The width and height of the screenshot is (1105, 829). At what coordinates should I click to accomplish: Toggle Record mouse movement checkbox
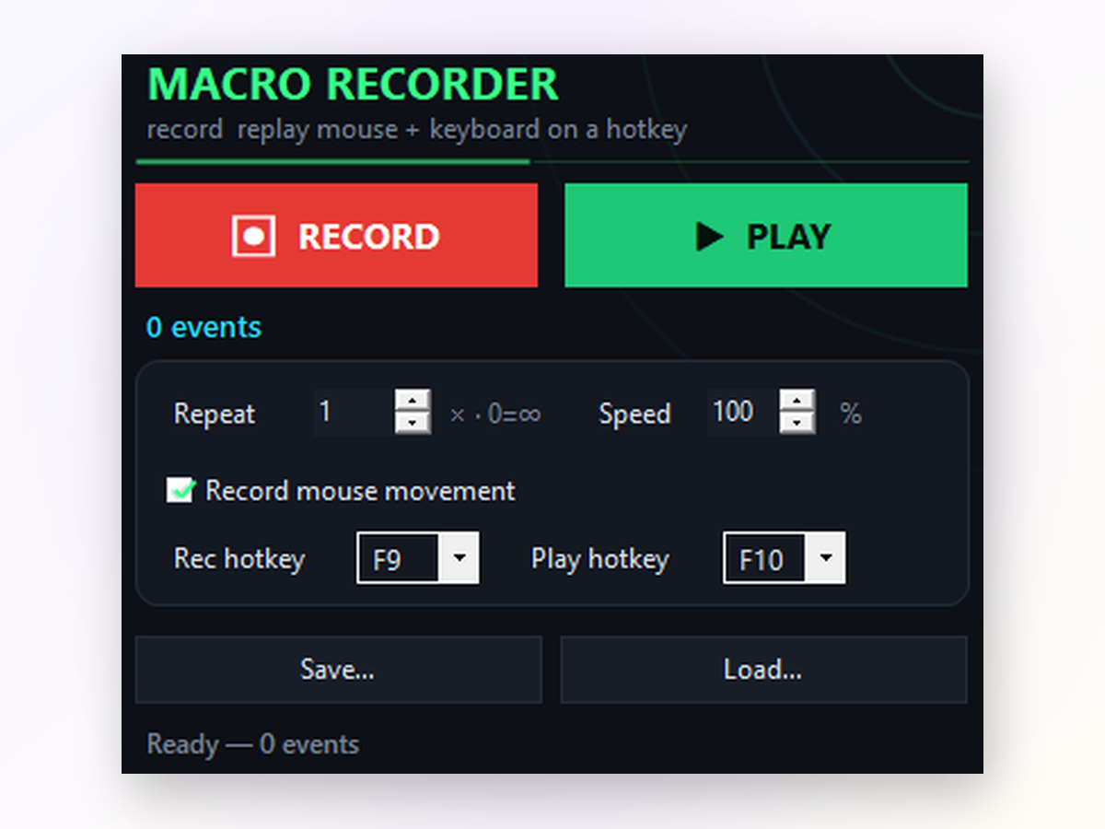pyautogui.click(x=180, y=490)
